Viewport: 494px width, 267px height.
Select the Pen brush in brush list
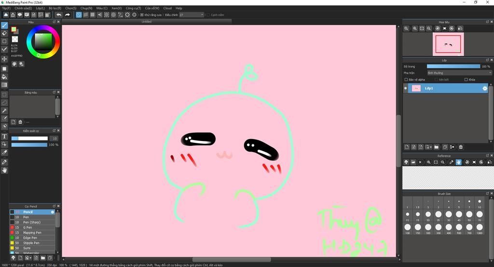click(32, 217)
